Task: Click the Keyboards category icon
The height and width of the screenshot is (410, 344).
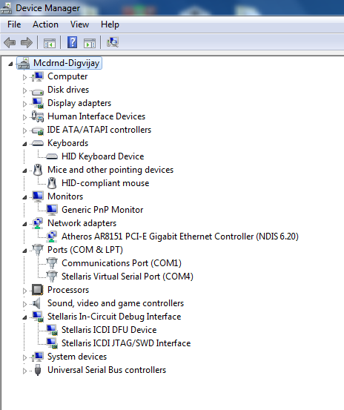Action: pos(38,143)
